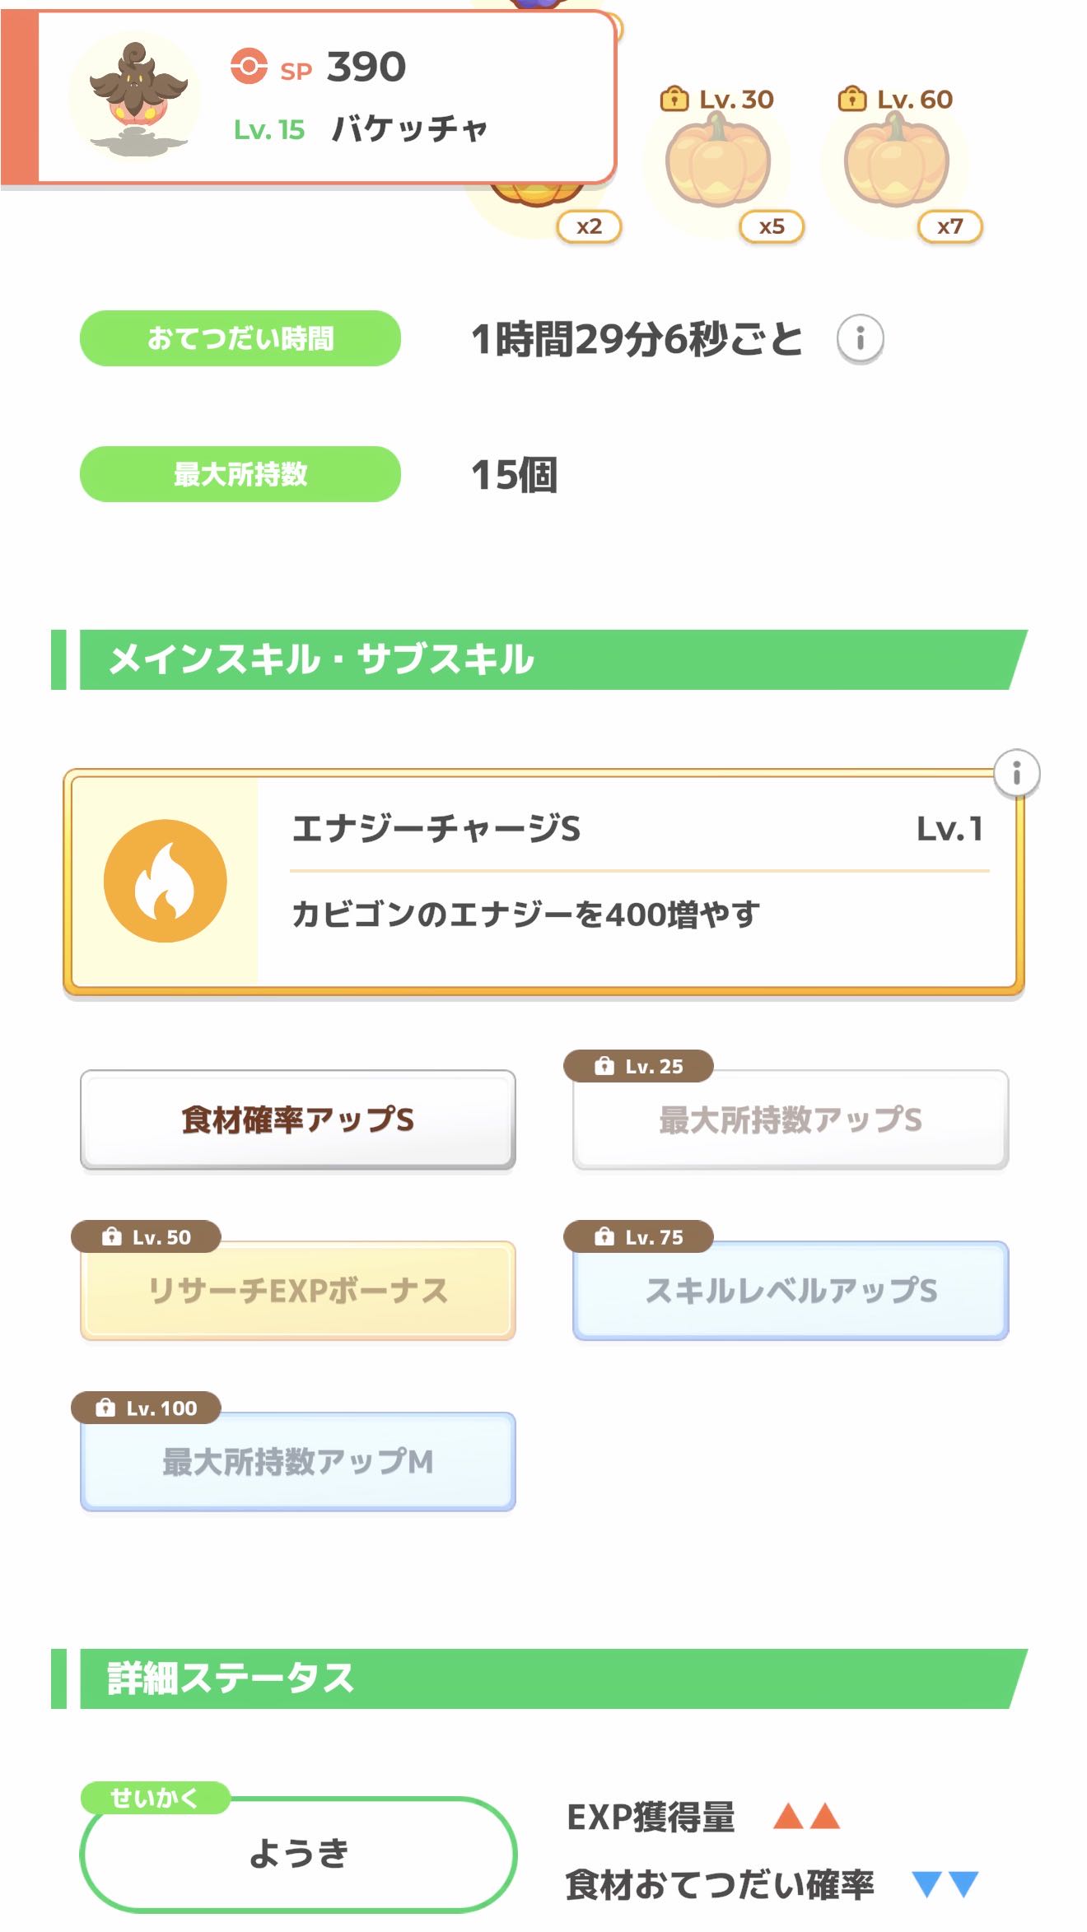This screenshot has height=1932, width=1087.
Task: Open the ようき nature button
Action: pos(298,1854)
